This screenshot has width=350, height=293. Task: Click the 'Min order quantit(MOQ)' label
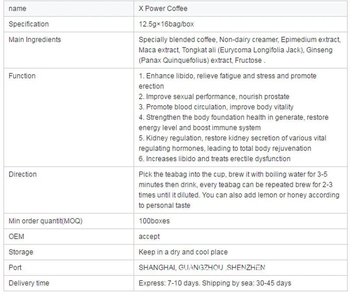tap(45, 221)
